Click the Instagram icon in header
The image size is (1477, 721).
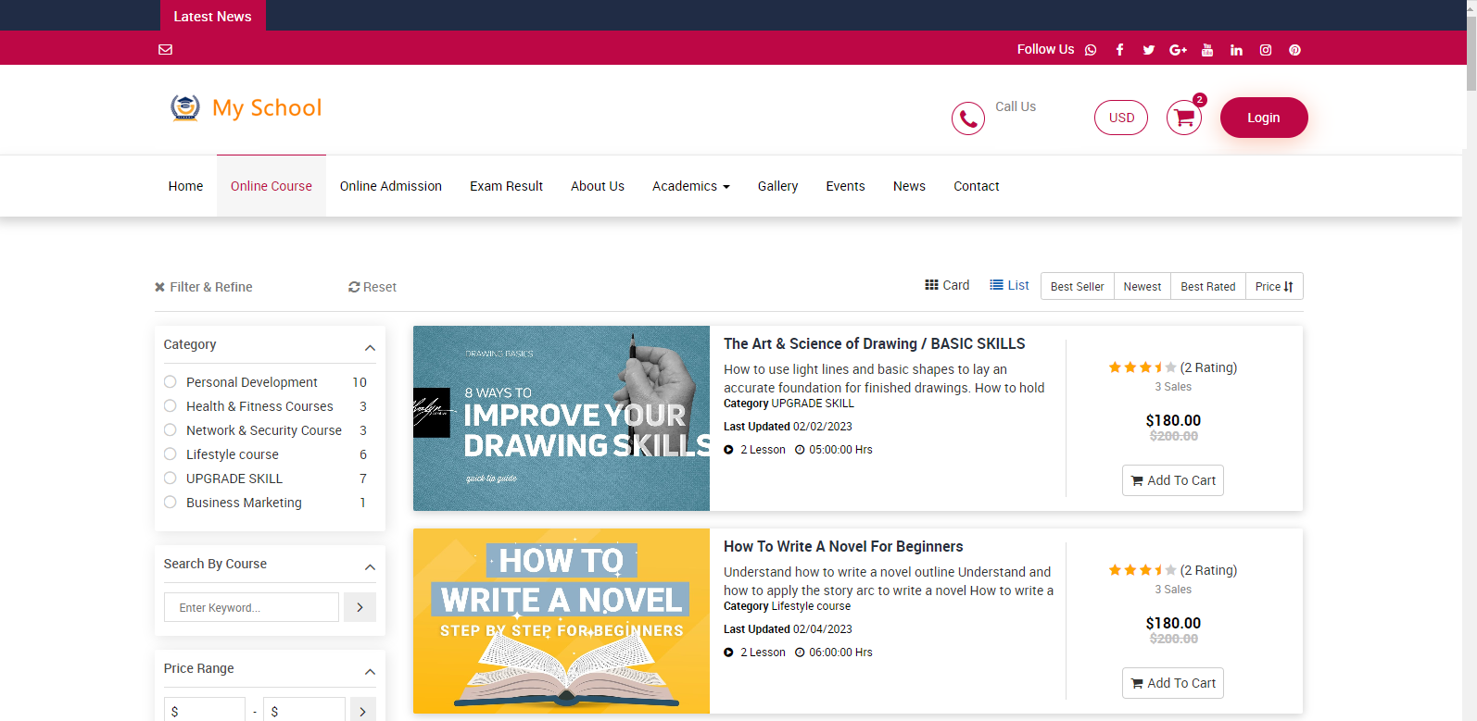point(1265,50)
